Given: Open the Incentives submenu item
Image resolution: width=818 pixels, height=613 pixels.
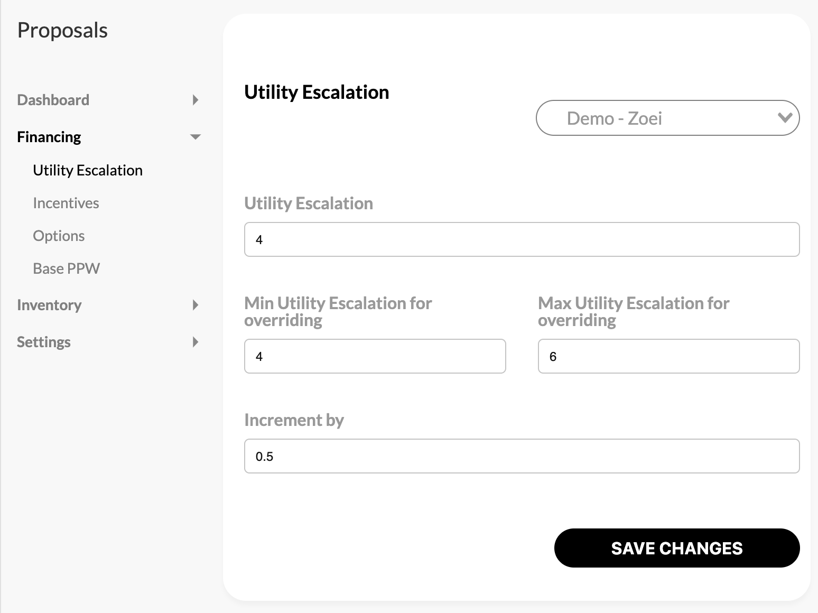Looking at the screenshot, I should coord(66,203).
